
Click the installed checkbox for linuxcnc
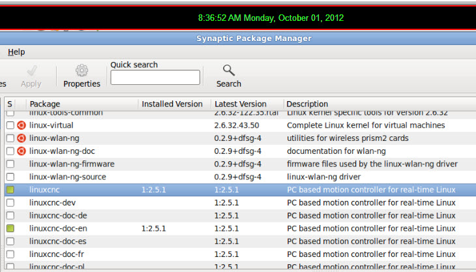click(x=10, y=190)
